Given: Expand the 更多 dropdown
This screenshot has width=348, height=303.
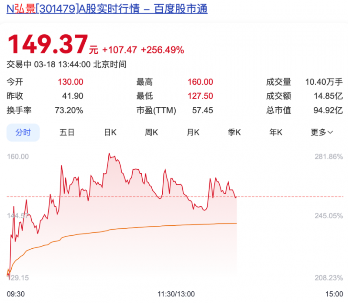Looking at the screenshot, I should tap(321, 132).
